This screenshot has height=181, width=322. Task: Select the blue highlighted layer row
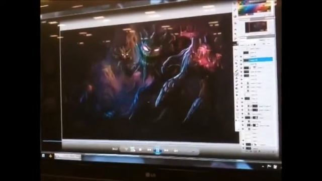[x=258, y=60]
